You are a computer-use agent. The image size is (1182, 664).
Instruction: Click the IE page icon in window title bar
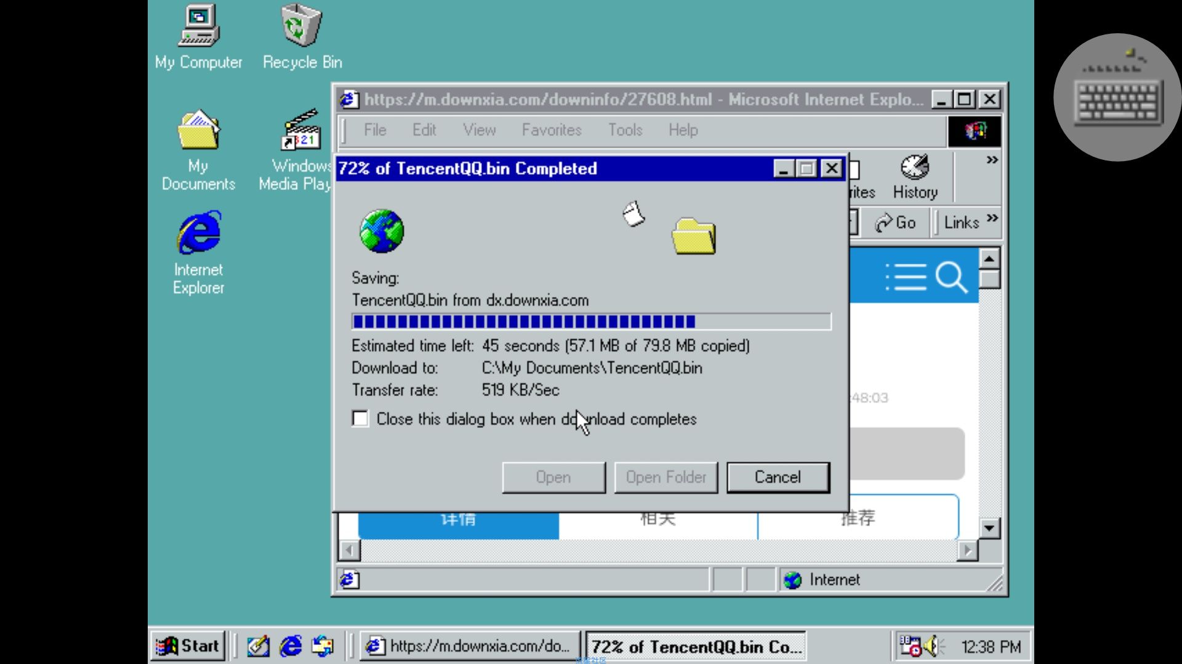(x=349, y=100)
